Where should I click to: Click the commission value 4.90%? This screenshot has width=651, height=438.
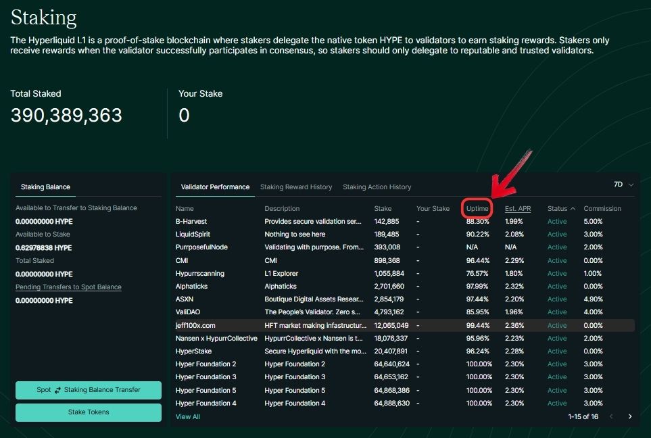pos(593,299)
